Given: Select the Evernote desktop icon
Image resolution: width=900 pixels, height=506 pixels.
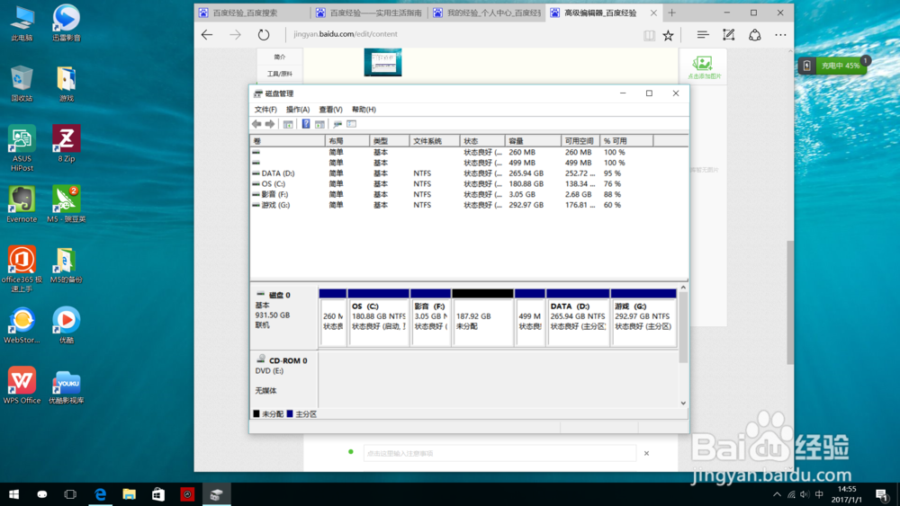Looking at the screenshot, I should [22, 204].
